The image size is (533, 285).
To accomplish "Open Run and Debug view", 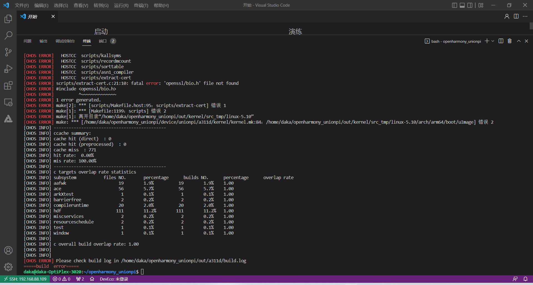I will (x=8, y=69).
